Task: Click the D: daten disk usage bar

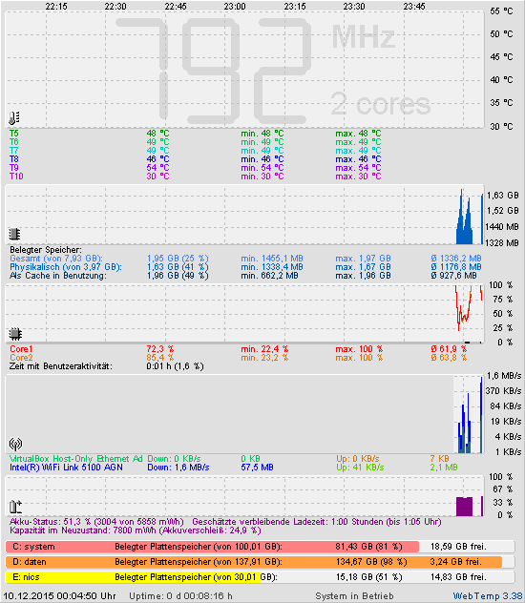Action: pyautogui.click(x=260, y=562)
